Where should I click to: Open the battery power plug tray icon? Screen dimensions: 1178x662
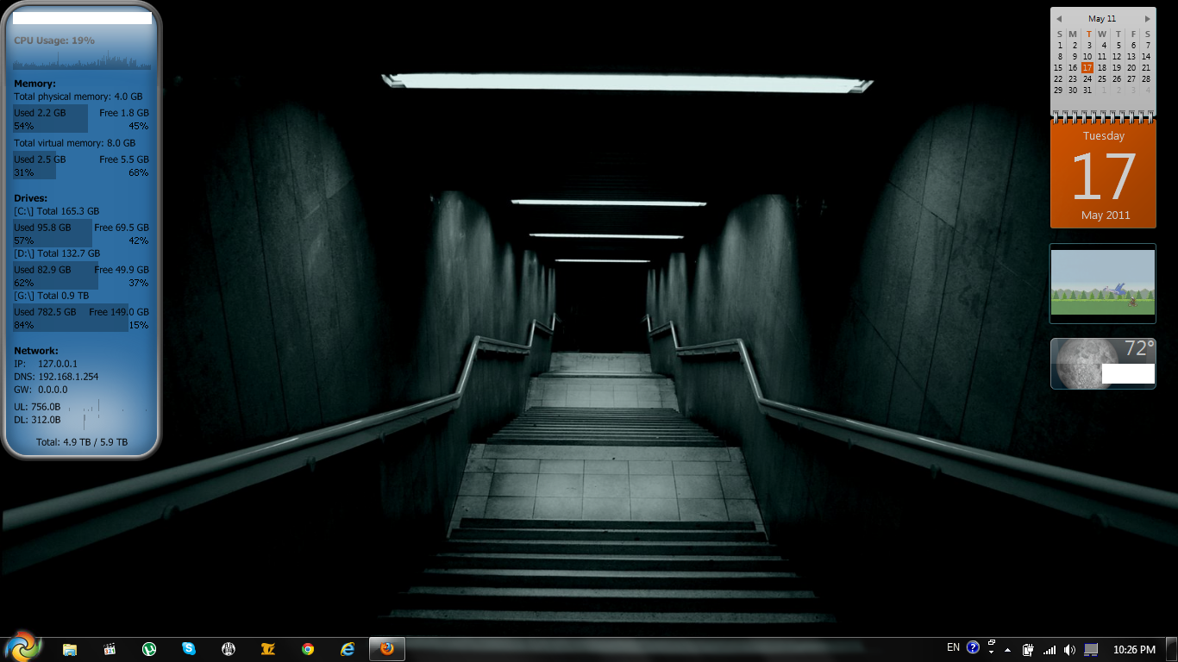click(x=1028, y=650)
